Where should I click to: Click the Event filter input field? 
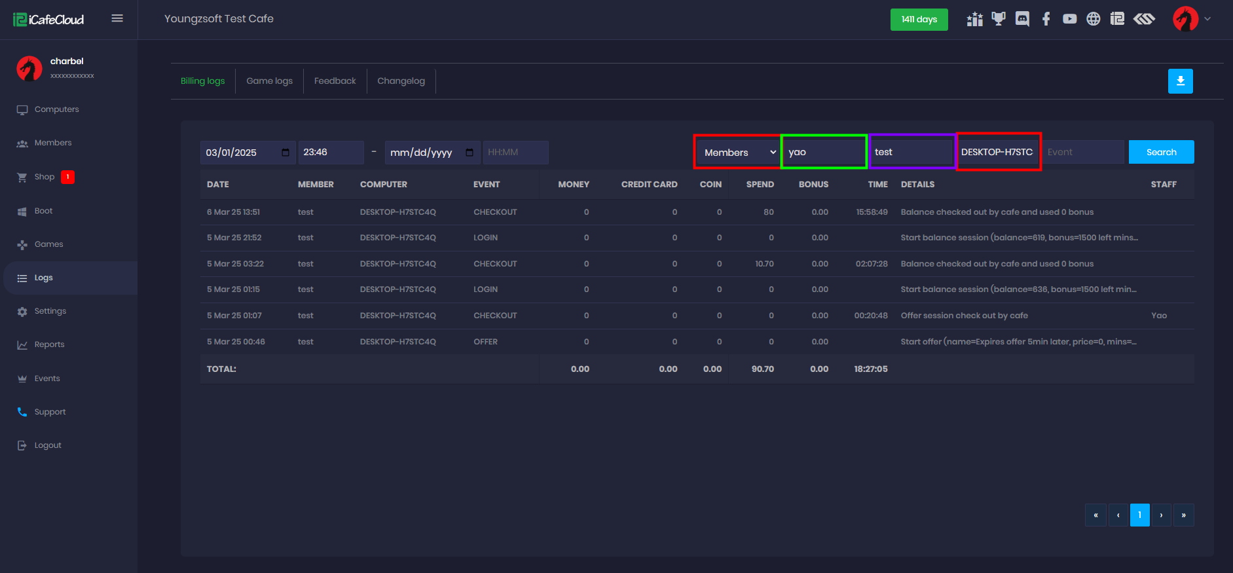1083,152
